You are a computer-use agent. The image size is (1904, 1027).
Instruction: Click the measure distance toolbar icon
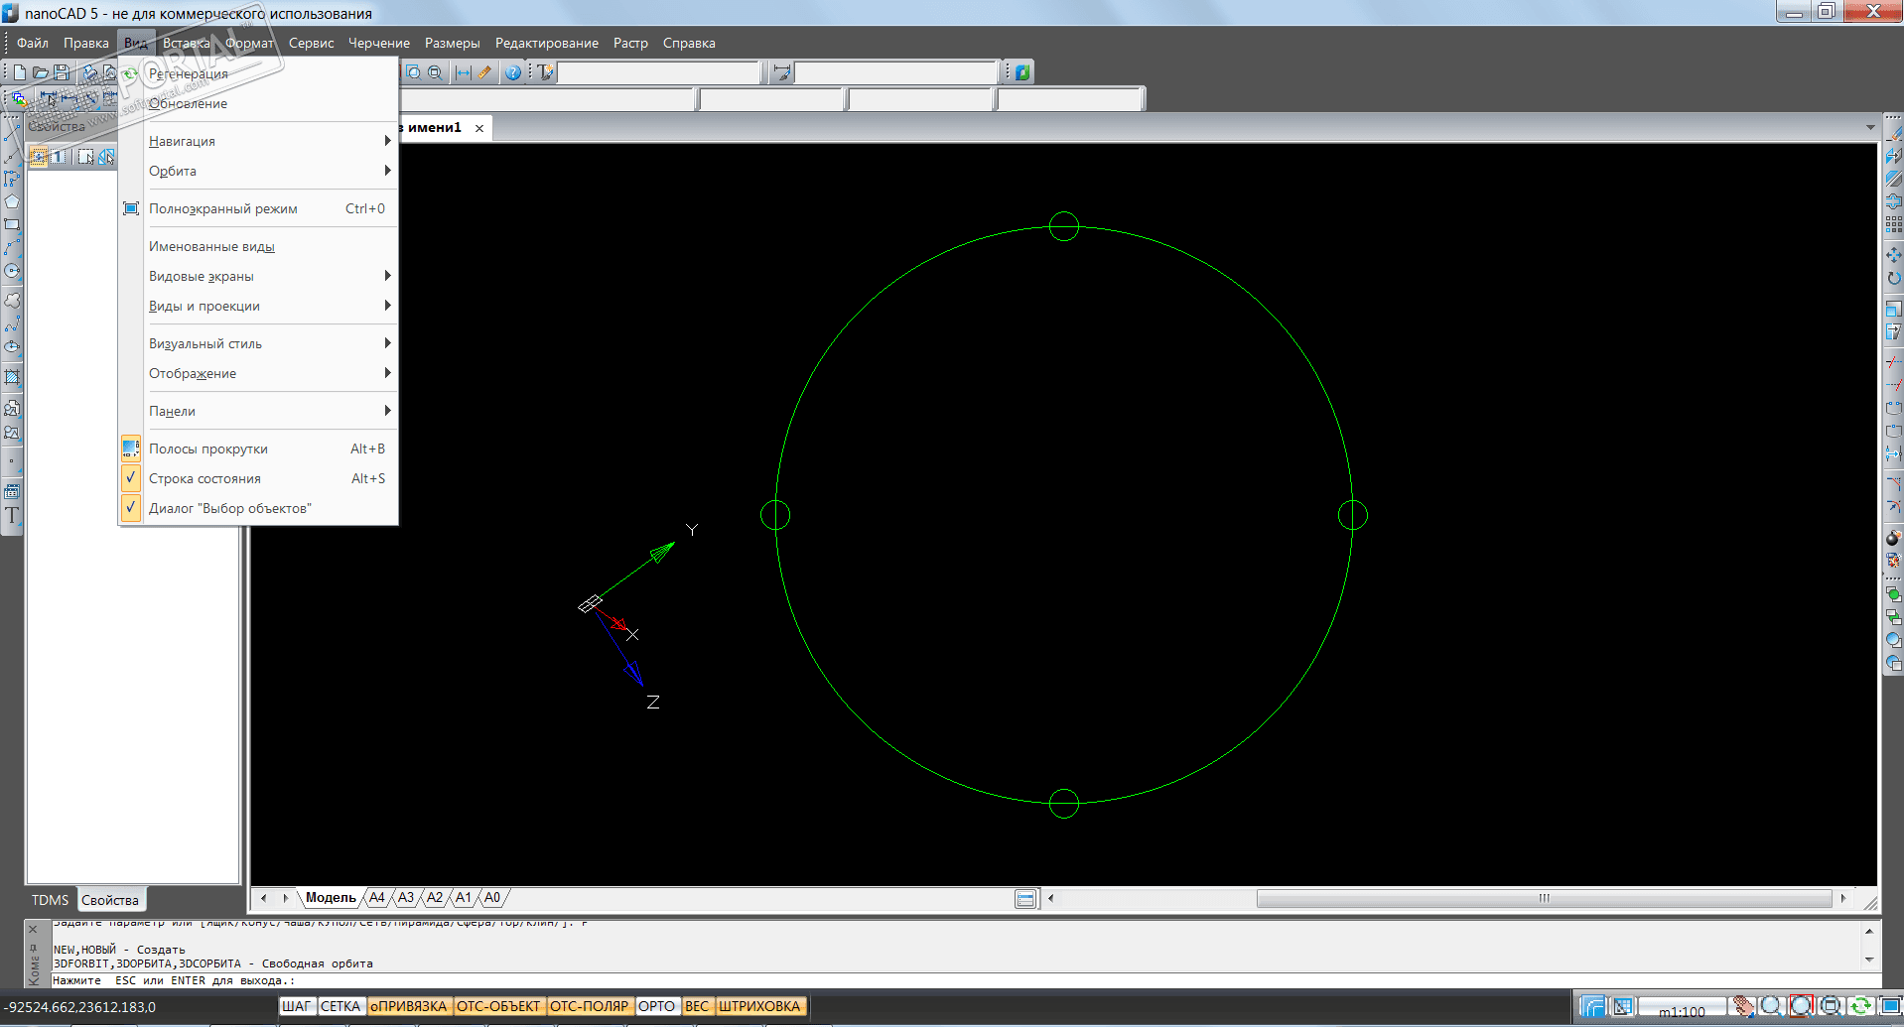coord(464,72)
